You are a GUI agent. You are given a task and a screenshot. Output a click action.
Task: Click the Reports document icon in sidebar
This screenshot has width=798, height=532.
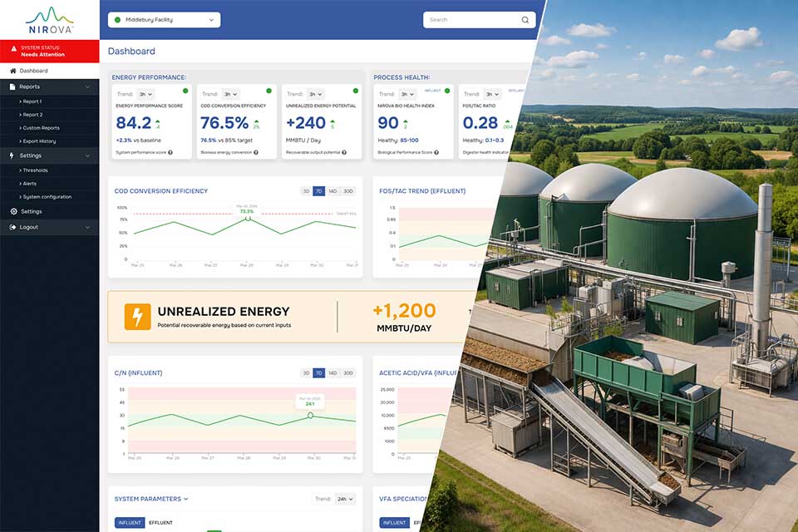(x=12, y=87)
